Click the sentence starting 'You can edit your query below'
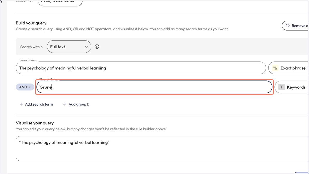 (x=91, y=129)
